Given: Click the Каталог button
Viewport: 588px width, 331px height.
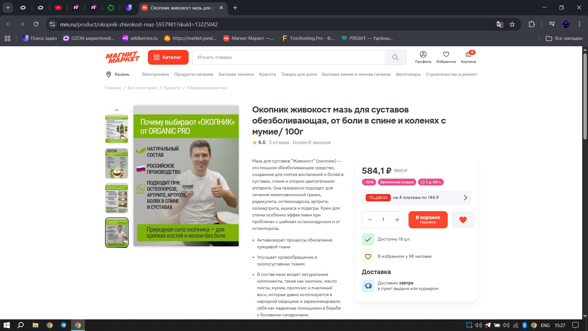Looking at the screenshot, I should coord(168,57).
